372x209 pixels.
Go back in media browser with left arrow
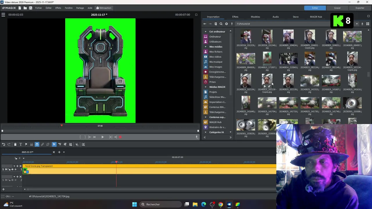pyautogui.click(x=205, y=24)
